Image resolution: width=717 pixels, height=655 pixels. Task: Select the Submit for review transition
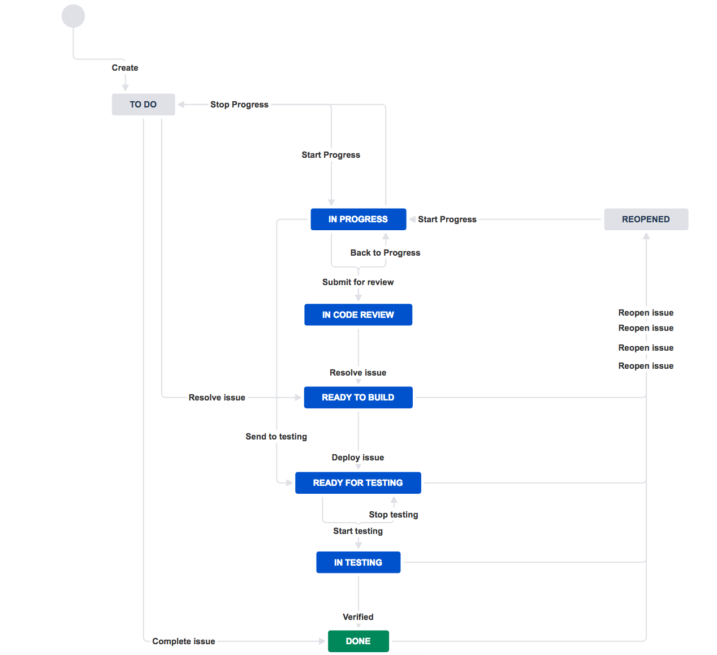pos(358,282)
